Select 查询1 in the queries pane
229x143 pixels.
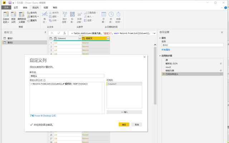point(10,38)
